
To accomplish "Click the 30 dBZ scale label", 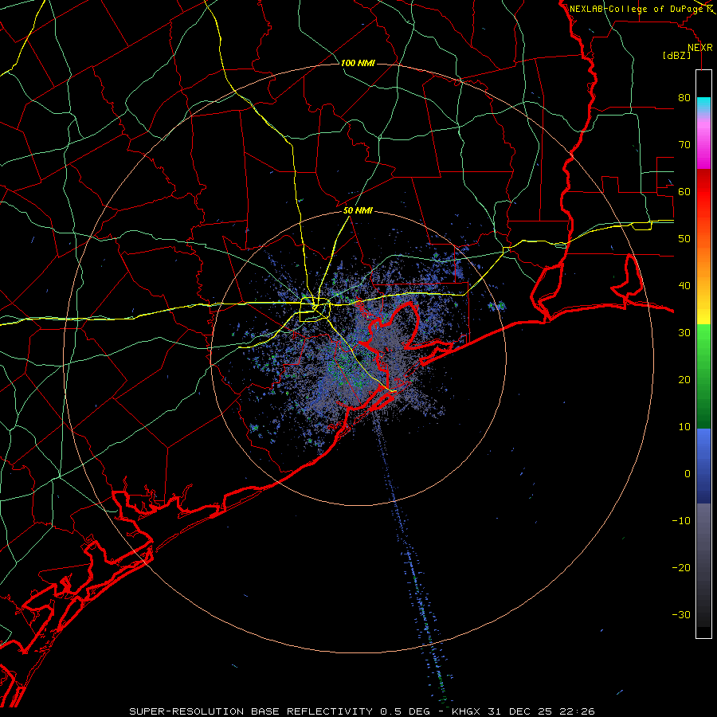I will click(x=684, y=332).
